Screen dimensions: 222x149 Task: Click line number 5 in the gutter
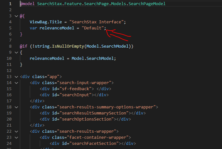(10, 28)
